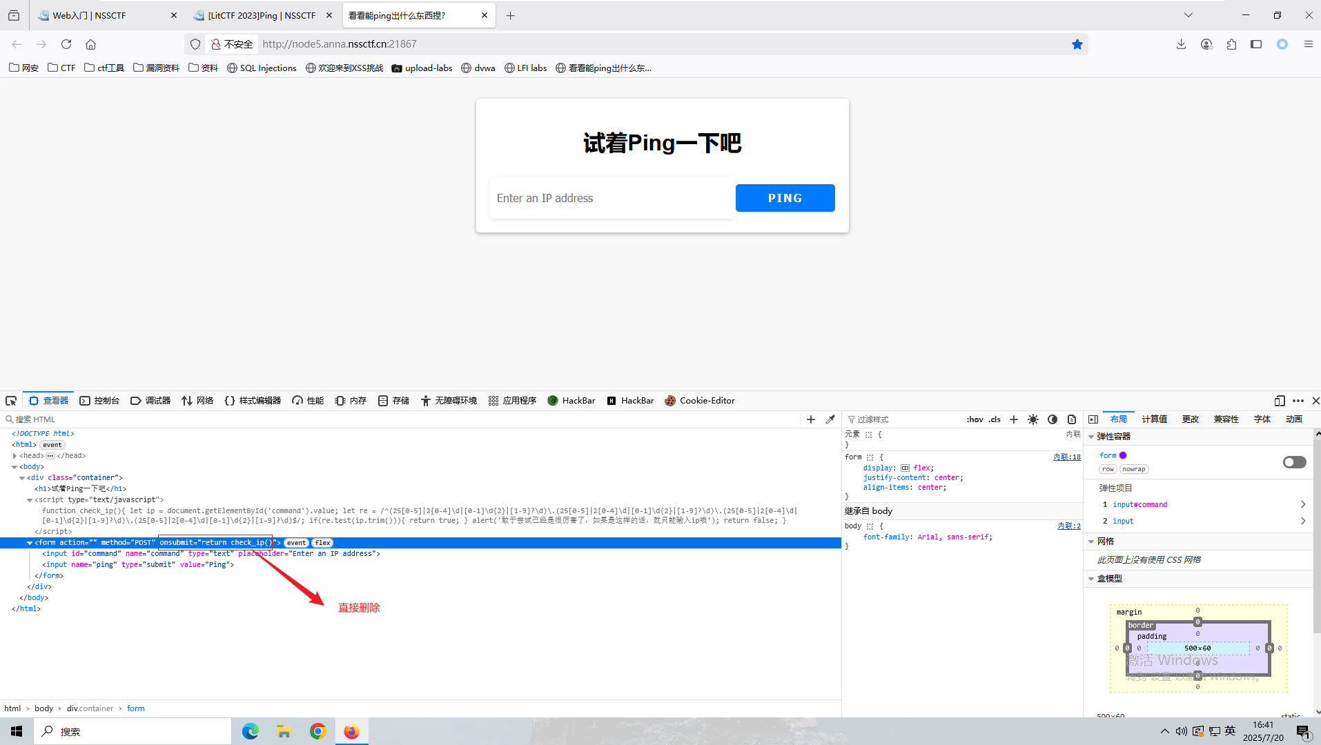Open the HackBar panel
This screenshot has width=1321, height=745.
click(x=571, y=400)
